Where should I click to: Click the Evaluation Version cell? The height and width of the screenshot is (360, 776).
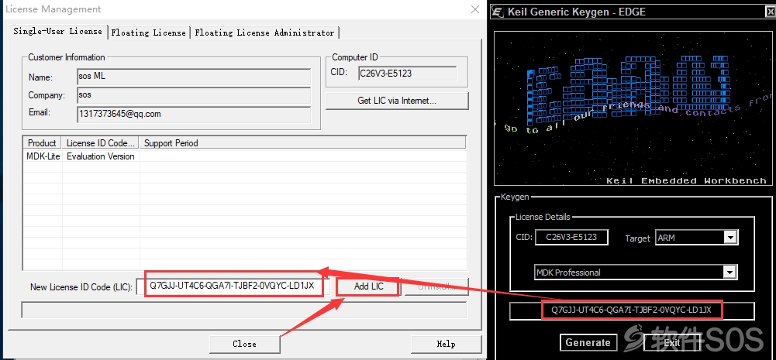click(x=101, y=156)
